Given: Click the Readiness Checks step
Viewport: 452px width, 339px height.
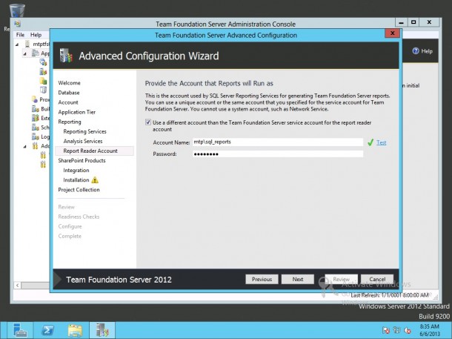Looking at the screenshot, I should click(79, 217).
